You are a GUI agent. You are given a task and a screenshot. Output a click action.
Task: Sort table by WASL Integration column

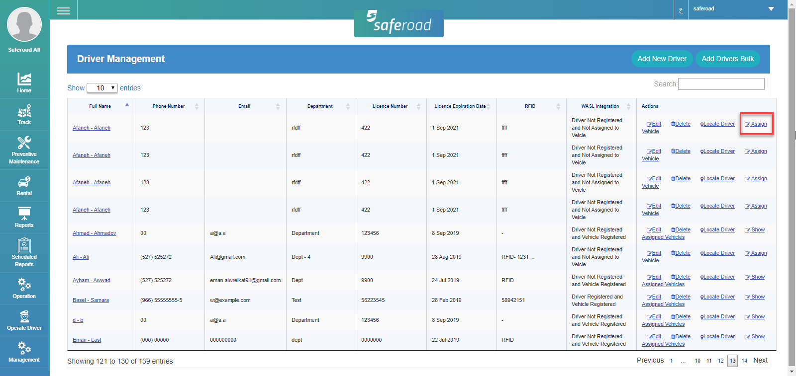tap(601, 106)
